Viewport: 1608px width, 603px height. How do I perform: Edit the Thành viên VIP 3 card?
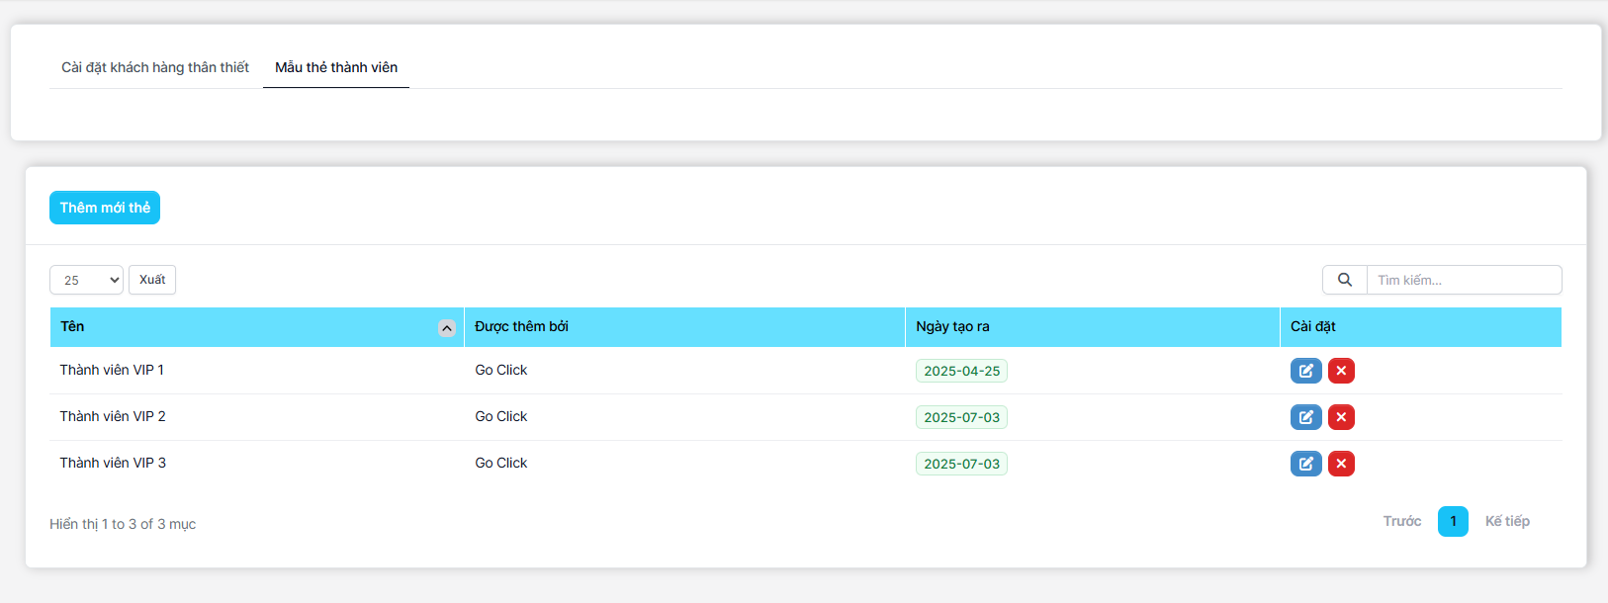[x=1305, y=464]
